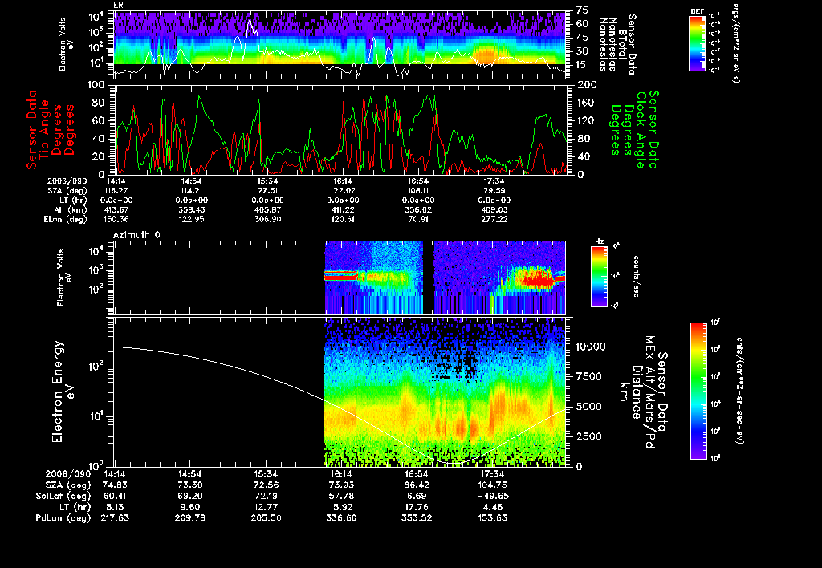Select altitude value '409.03'

[x=494, y=210]
